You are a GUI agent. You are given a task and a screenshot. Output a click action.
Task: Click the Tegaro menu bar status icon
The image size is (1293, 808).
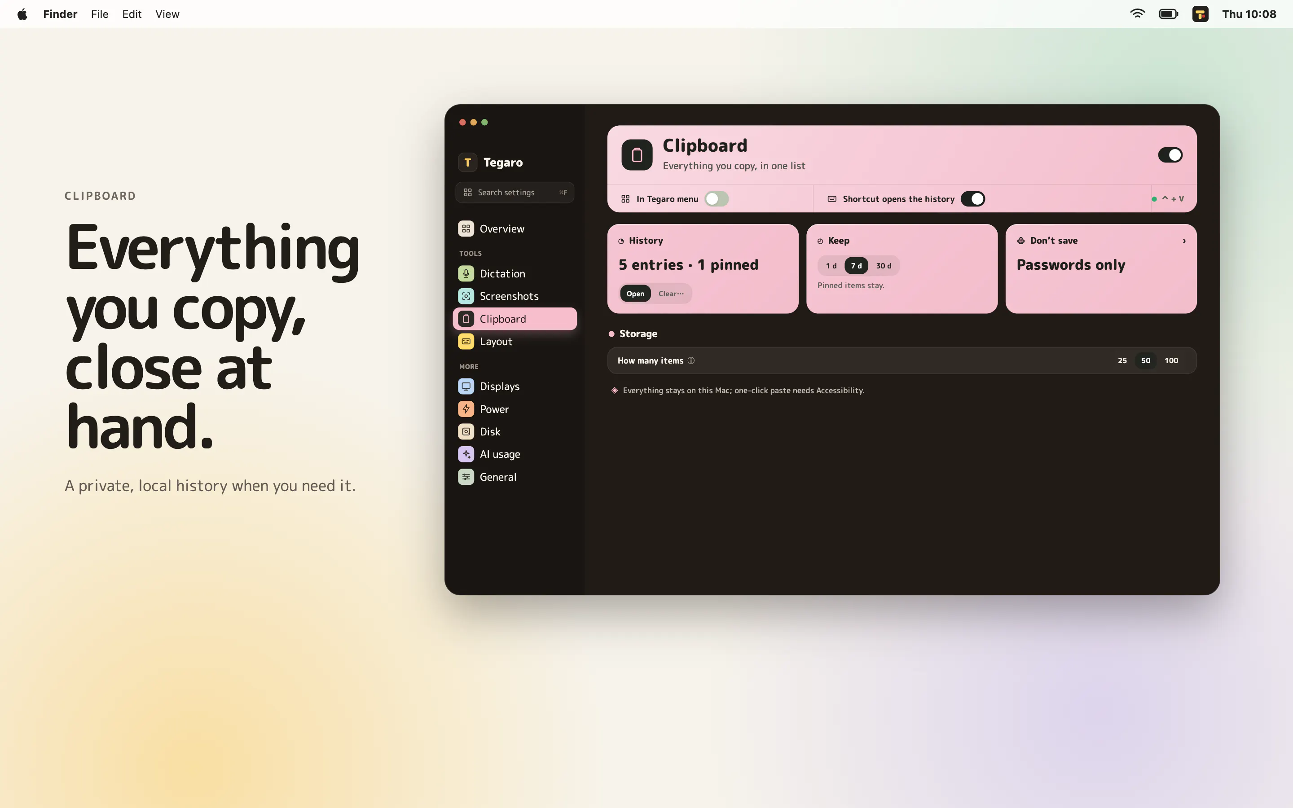1200,14
